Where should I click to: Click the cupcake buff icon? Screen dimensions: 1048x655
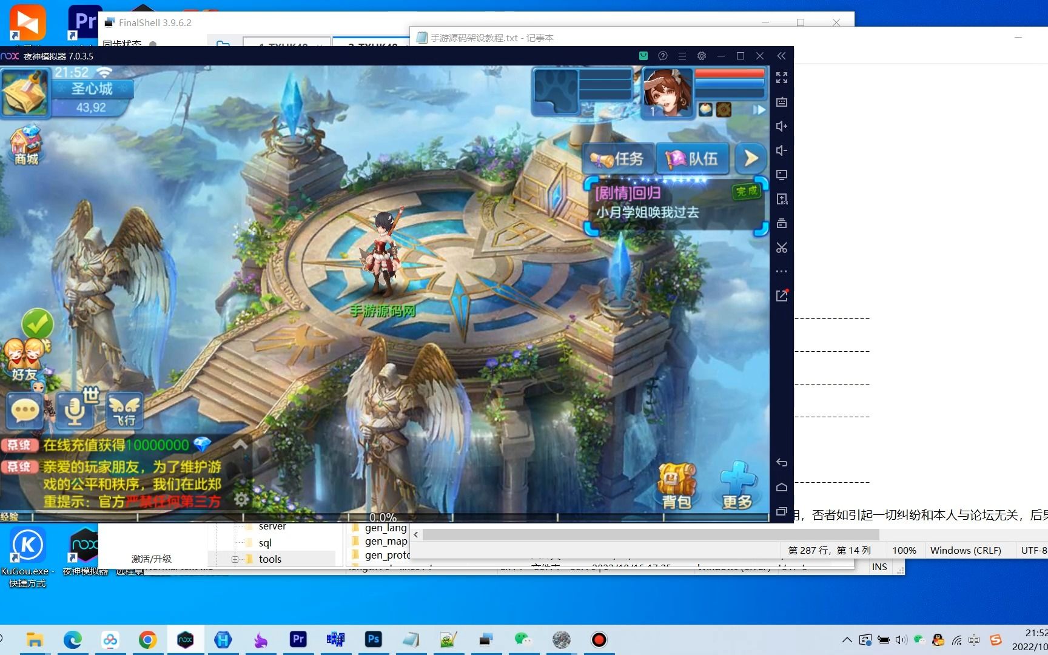pos(705,109)
